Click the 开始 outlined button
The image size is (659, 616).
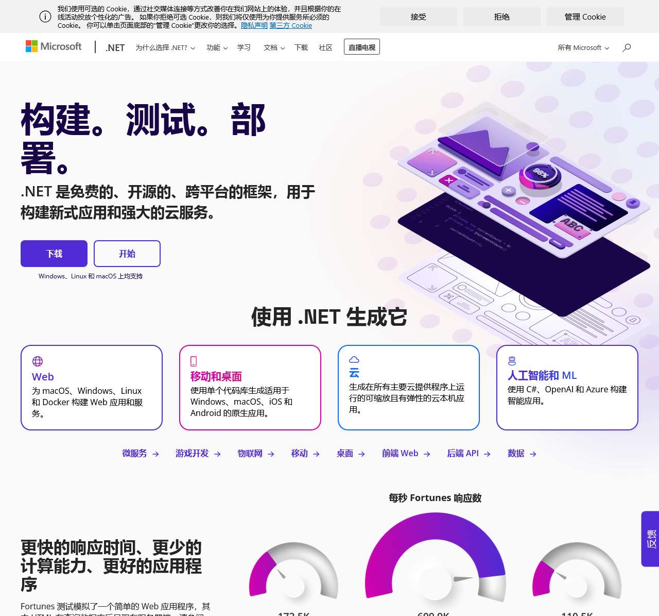point(127,254)
